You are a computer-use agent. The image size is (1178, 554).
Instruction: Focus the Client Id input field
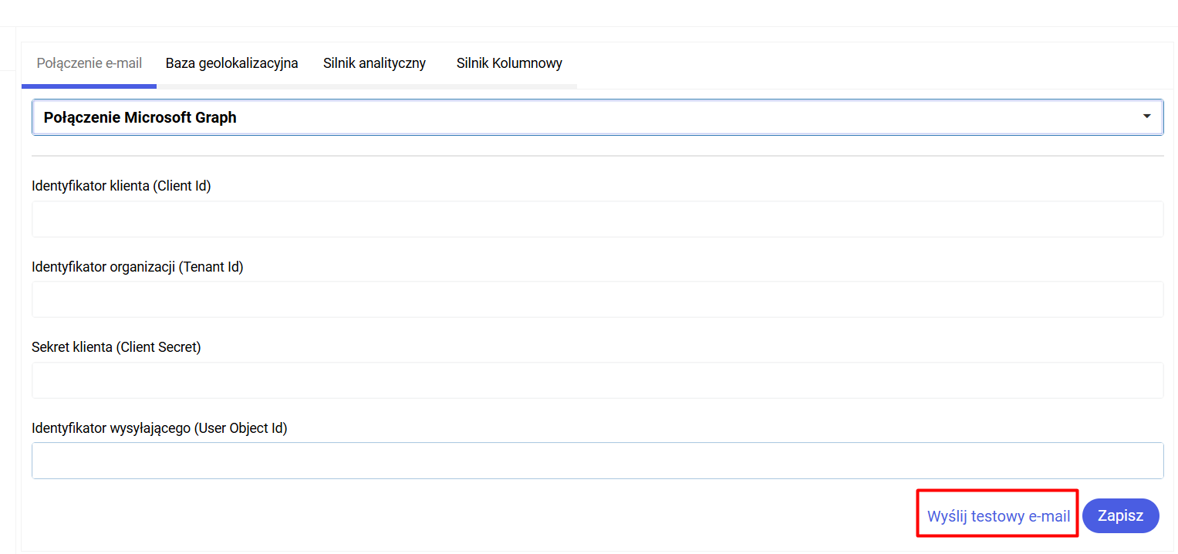click(x=597, y=219)
